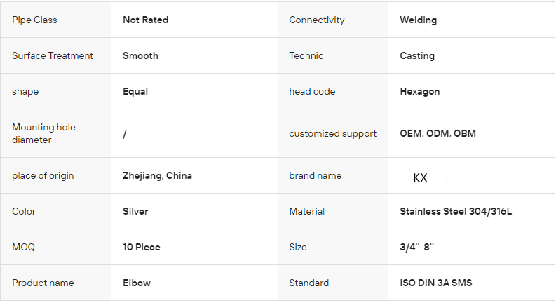Select the customized support label

pyautogui.click(x=332, y=133)
